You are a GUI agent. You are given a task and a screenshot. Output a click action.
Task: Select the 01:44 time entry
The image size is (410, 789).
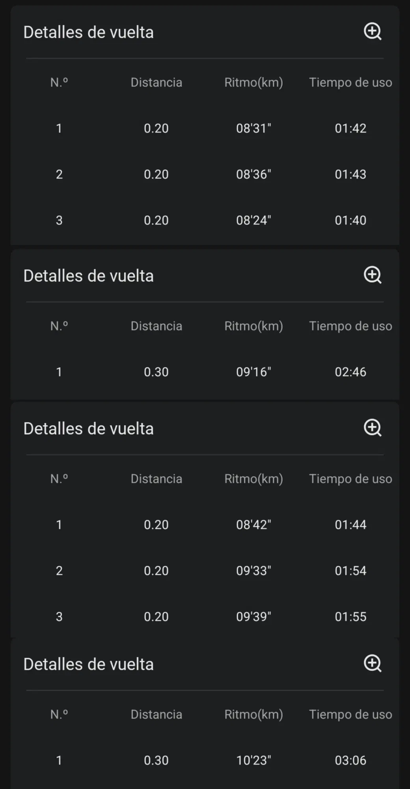(350, 525)
